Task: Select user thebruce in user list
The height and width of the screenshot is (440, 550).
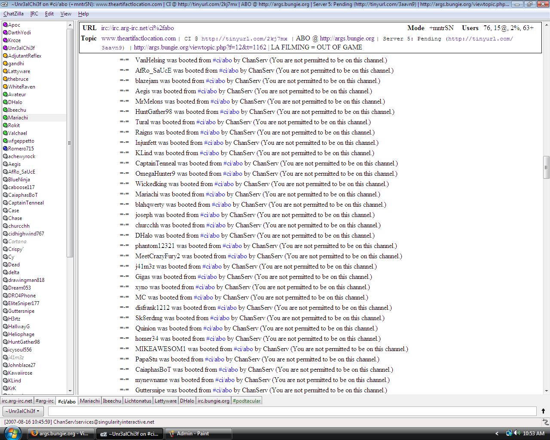Action: pos(18,79)
